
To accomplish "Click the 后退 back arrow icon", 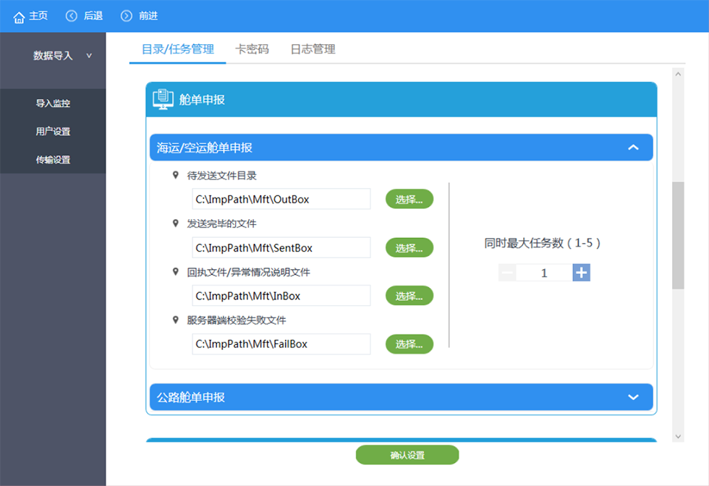I will 69,15.
